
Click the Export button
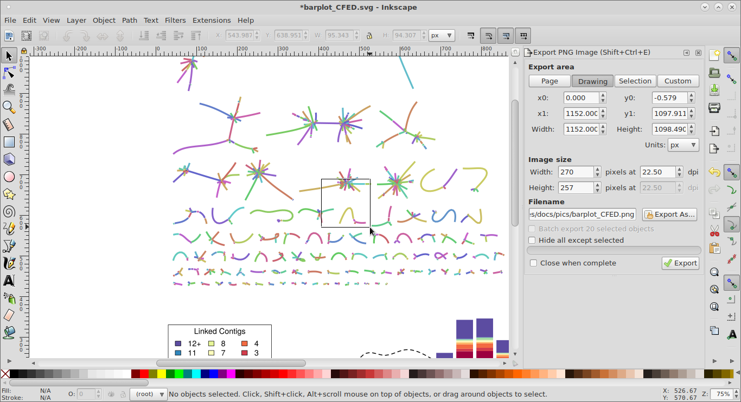coord(680,263)
